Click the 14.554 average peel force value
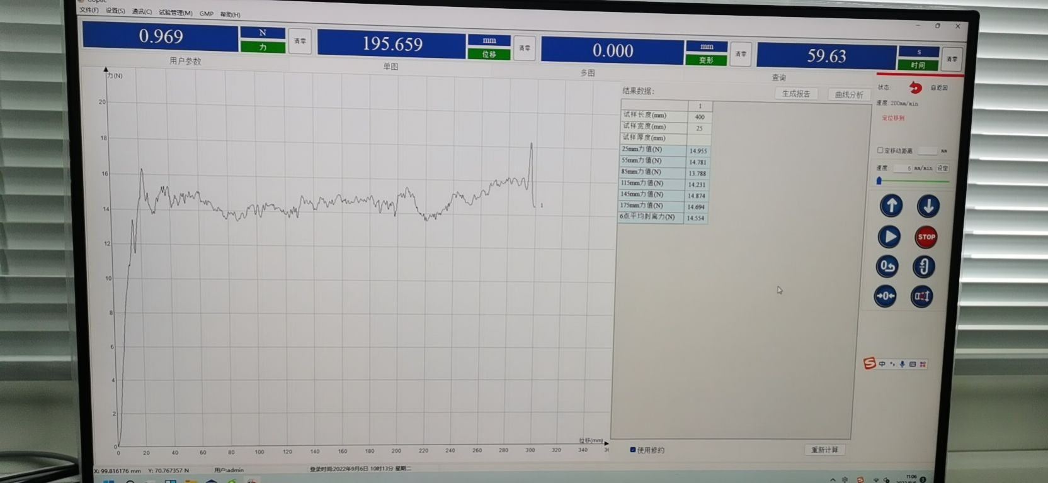The width and height of the screenshot is (1048, 483). pyautogui.click(x=695, y=218)
